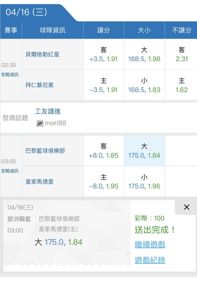This screenshot has height=282, width=197.
Task: Pick 大 168.5, 1.98 over option
Action: (x=144, y=54)
